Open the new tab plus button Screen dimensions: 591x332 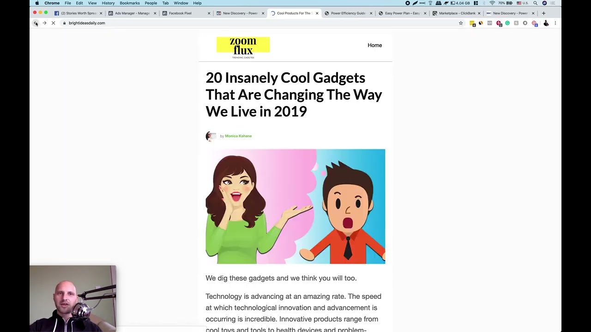tap(543, 13)
